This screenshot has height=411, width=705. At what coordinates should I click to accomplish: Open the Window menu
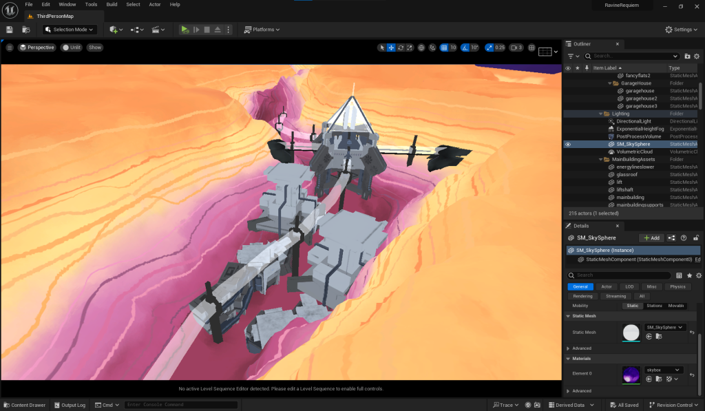(67, 5)
